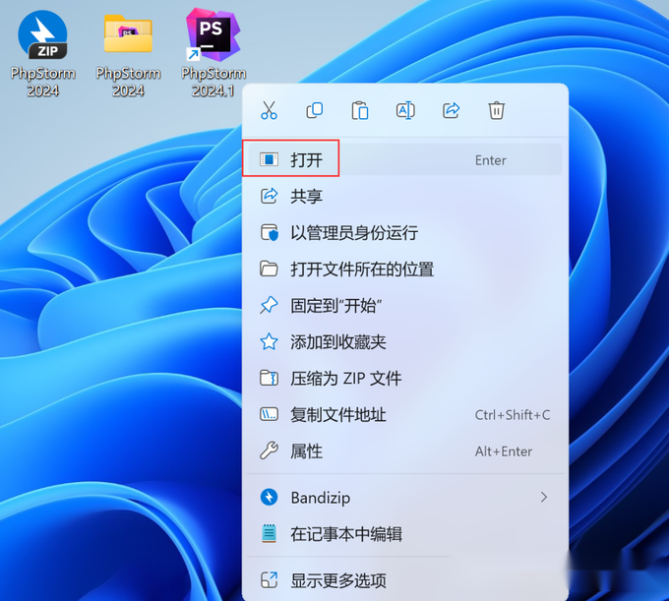Click the Rename icon
Image resolution: width=669 pixels, height=601 pixels.
click(405, 110)
